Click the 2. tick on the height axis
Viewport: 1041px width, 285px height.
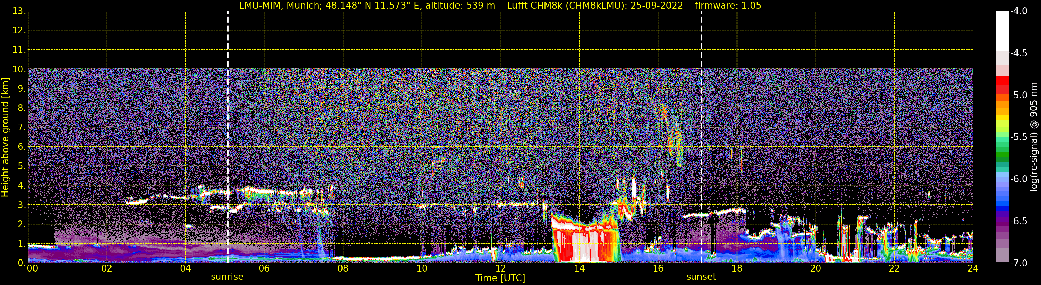[21, 225]
